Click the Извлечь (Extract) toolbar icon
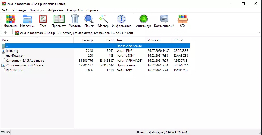This screenshot has height=135, width=262. click(27, 19)
